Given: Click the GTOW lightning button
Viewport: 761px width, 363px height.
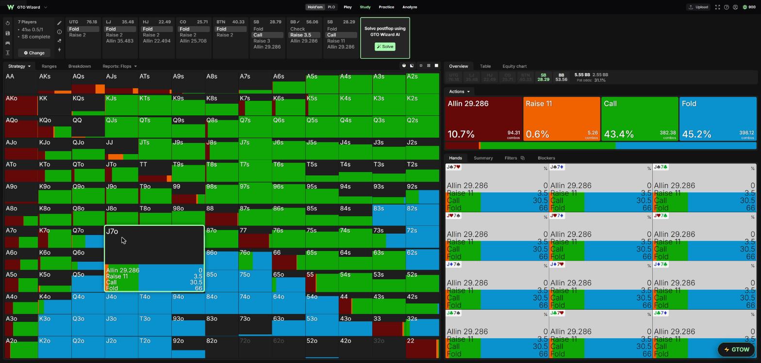Looking at the screenshot, I should coord(737,349).
